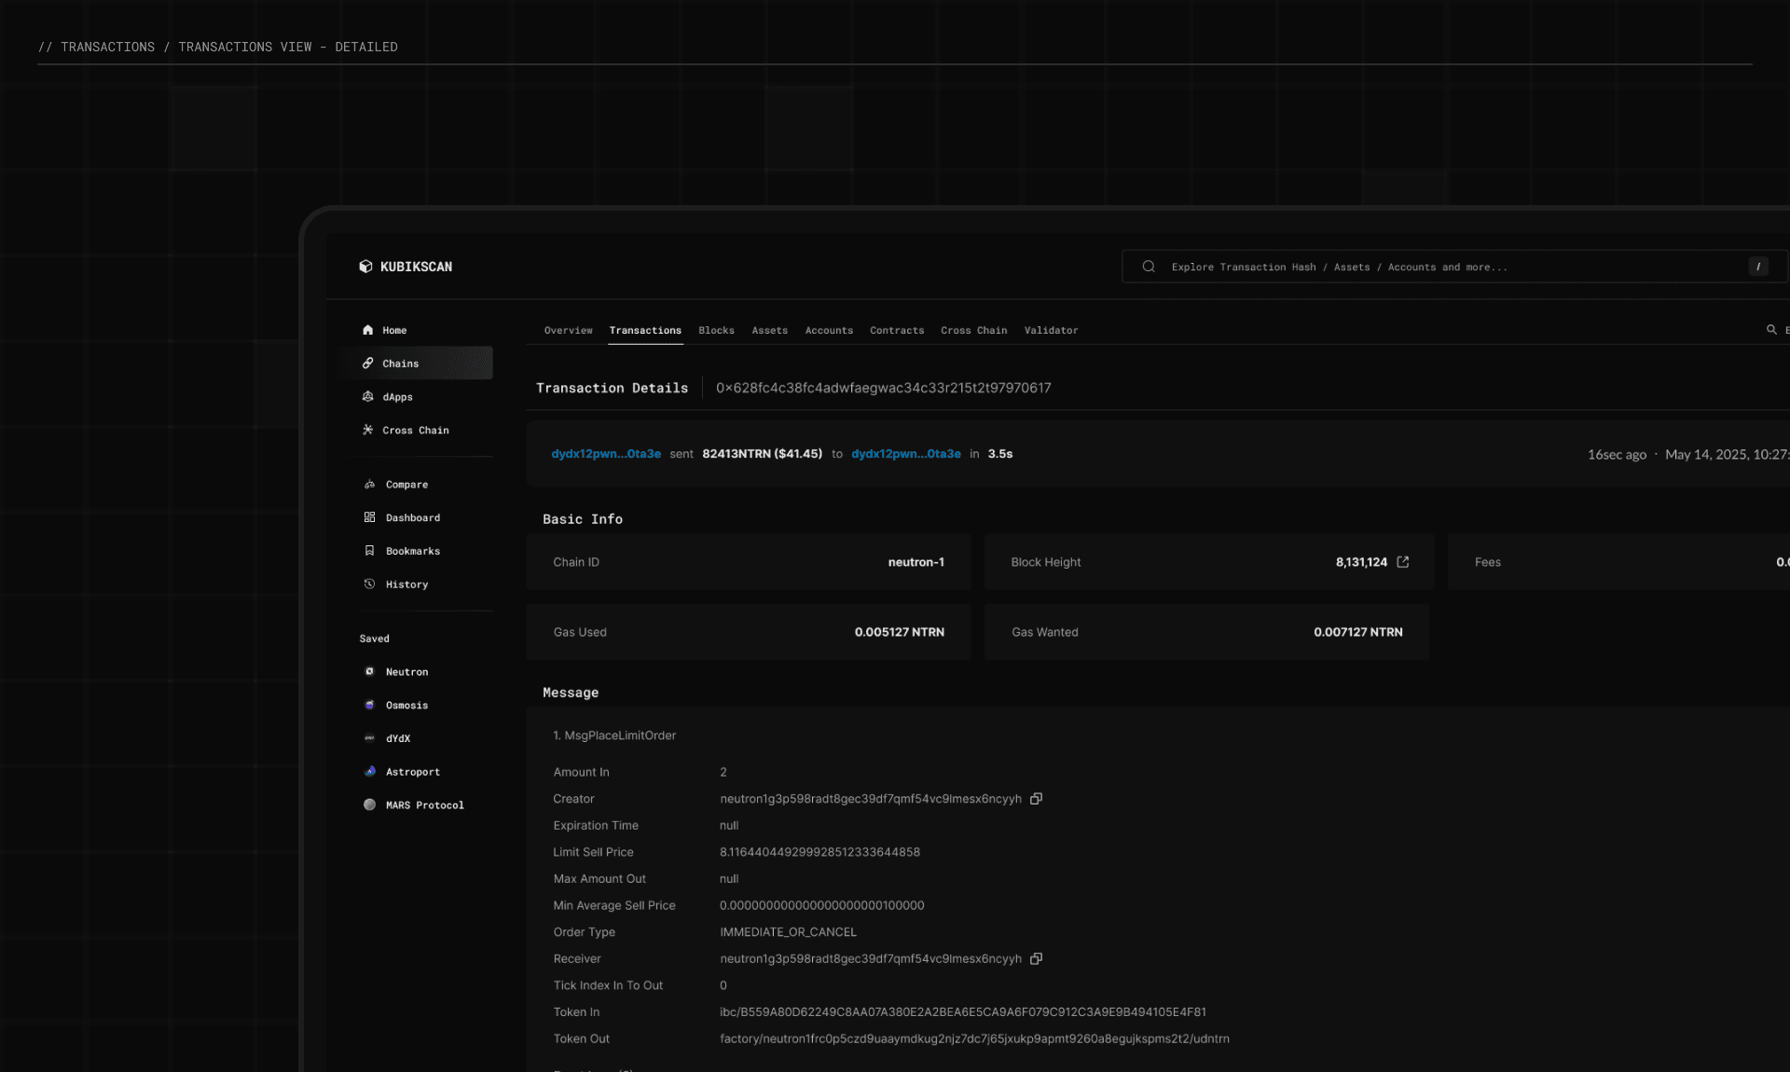Click the KubikScan cube logo icon
Image resolution: width=1790 pixels, height=1072 pixels.
(365, 267)
